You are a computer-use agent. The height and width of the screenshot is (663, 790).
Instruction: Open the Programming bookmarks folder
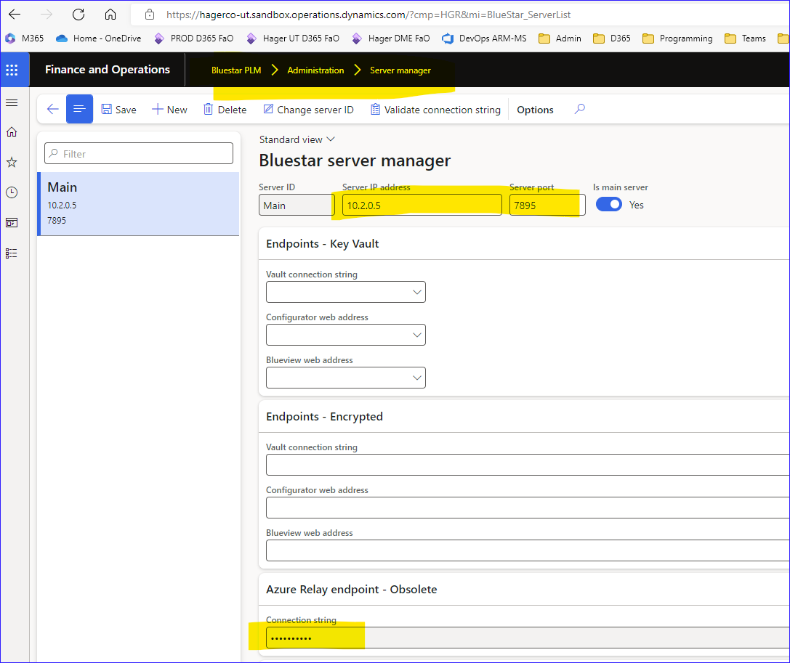point(677,38)
